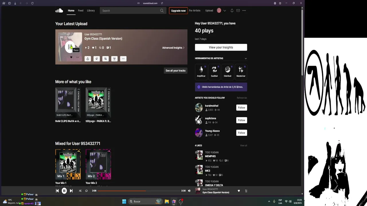Open the notifications bell
Image resolution: width=367 pixels, height=206 pixels.
(232, 11)
